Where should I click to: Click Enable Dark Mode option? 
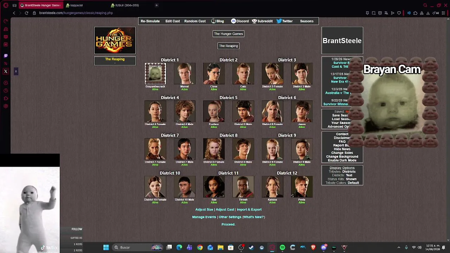pos(342,160)
